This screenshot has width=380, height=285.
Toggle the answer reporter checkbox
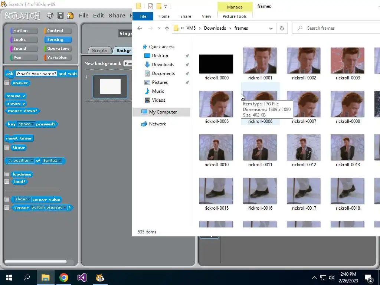click(7, 83)
